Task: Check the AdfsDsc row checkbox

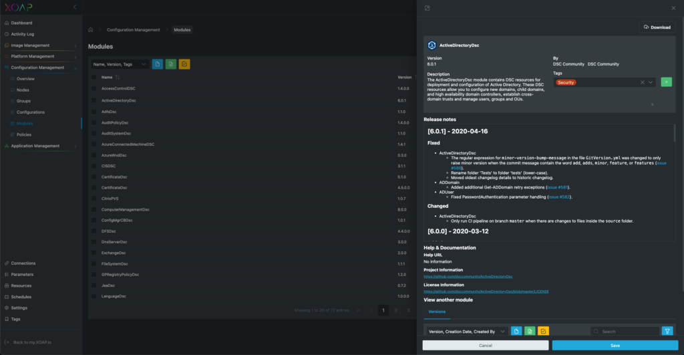Action: (x=94, y=112)
